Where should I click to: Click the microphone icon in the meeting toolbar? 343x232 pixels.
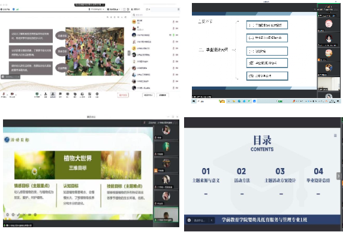point(4,94)
